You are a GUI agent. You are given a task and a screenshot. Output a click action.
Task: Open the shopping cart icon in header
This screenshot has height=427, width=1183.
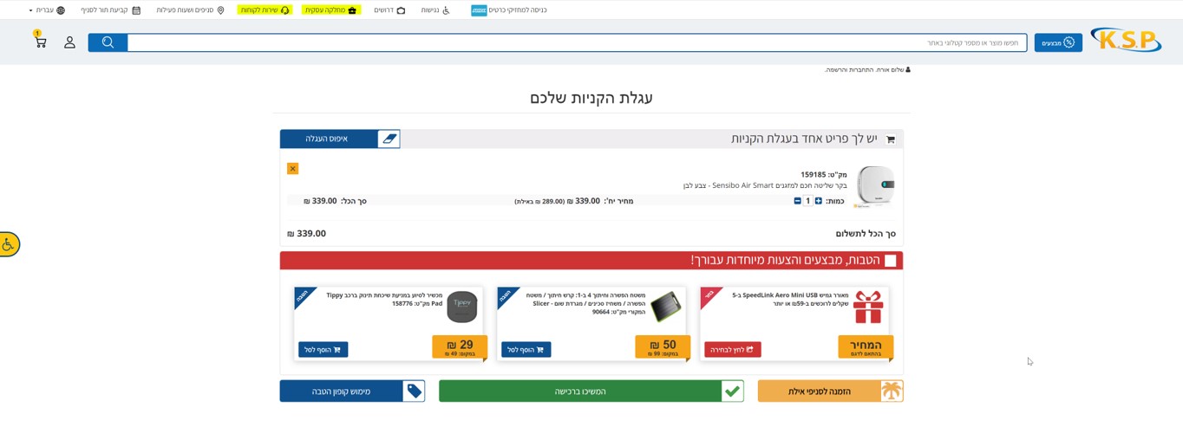[40, 42]
